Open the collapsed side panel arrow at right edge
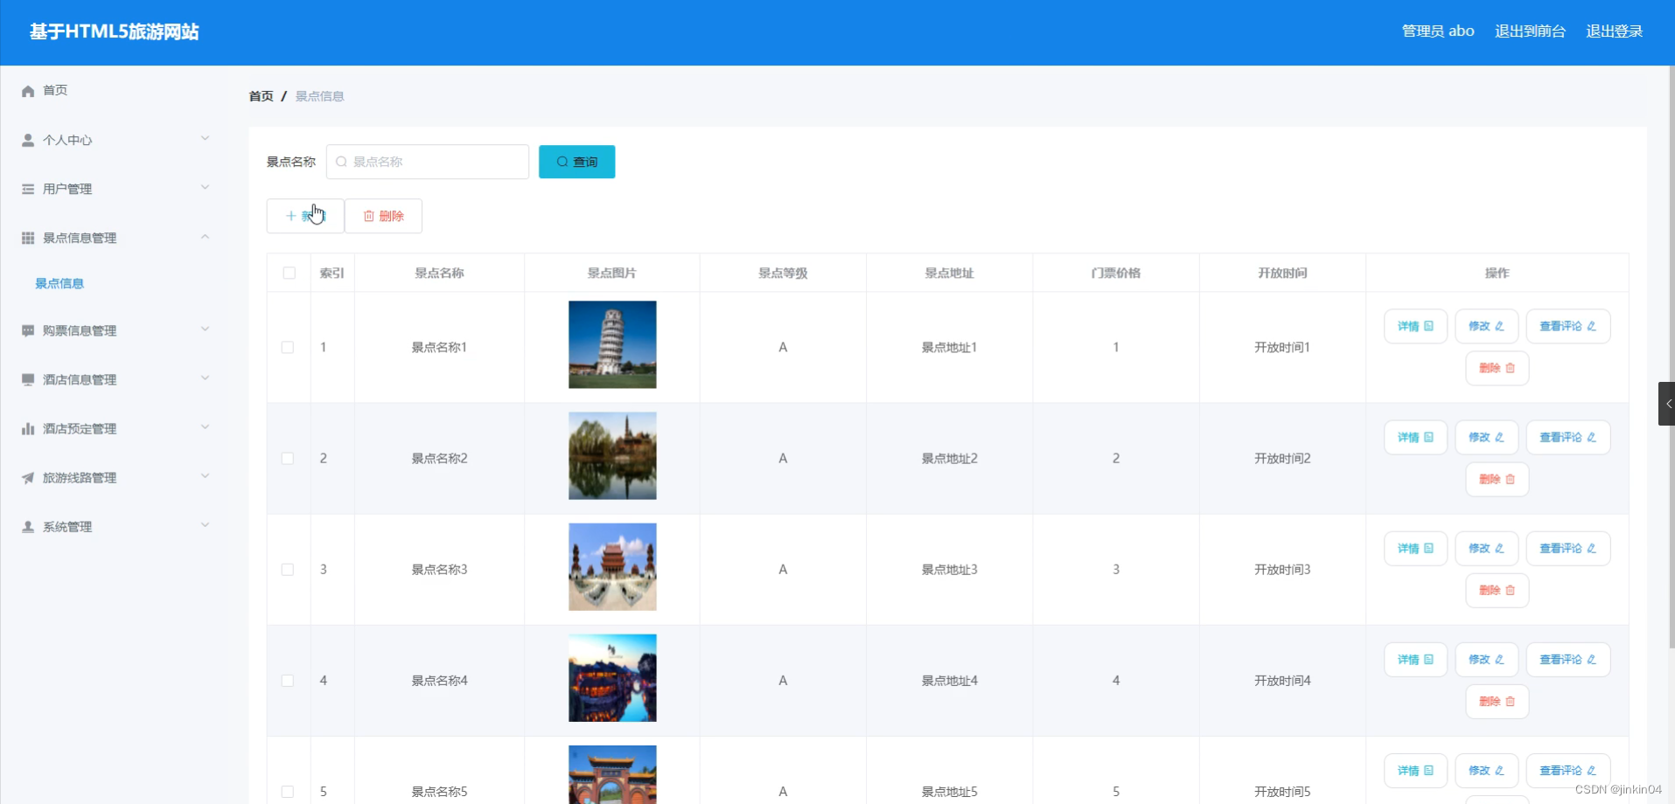Screen dimensions: 1675x804 [1667, 404]
